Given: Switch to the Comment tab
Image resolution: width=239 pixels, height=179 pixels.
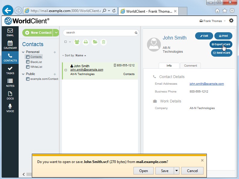Looking at the screenshot, I should tap(190, 65).
